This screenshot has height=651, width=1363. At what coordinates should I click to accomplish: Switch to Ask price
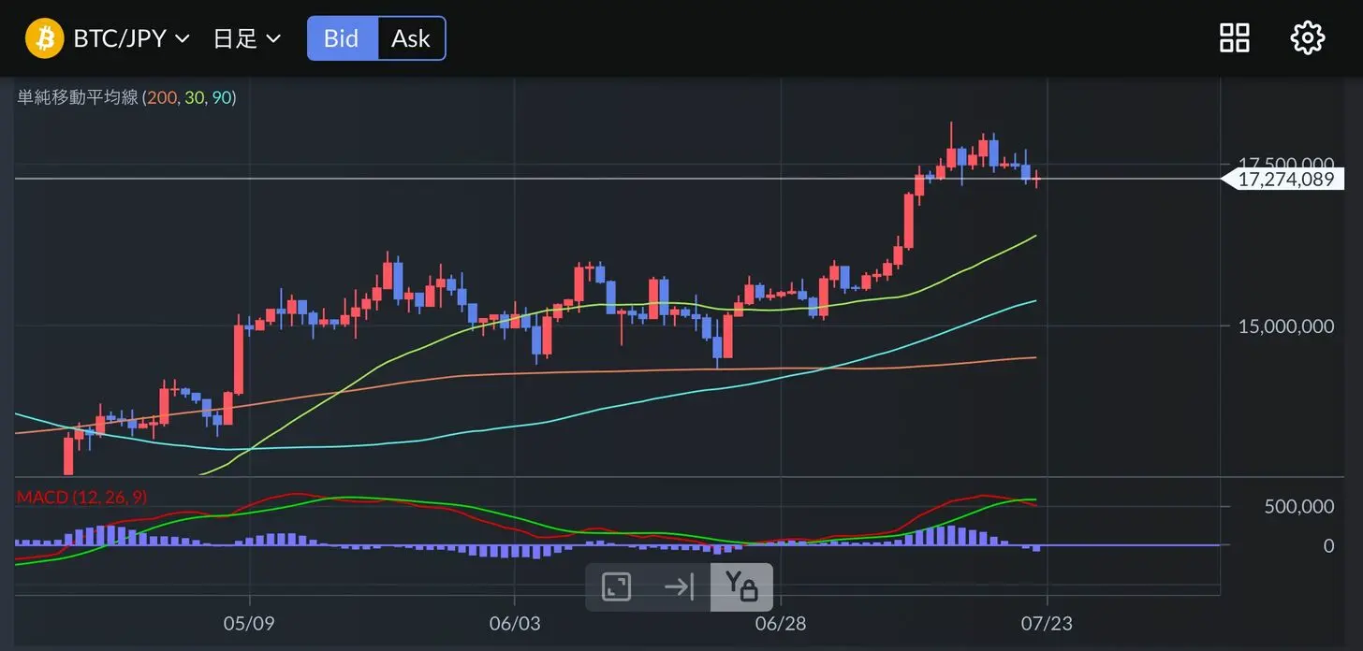(411, 38)
